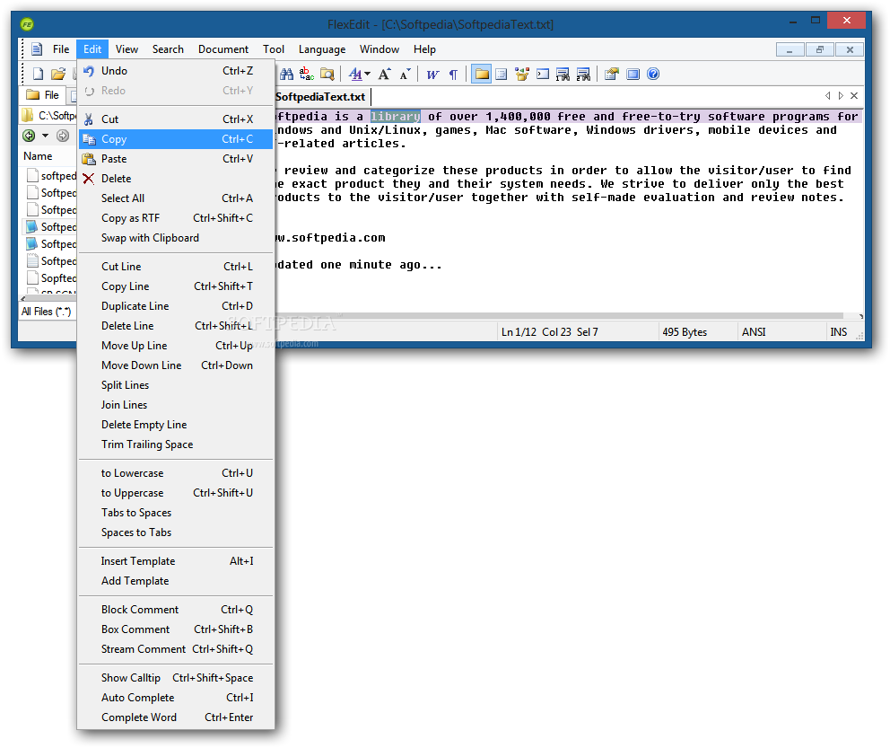The image size is (890, 748).
Task: Click Tabs to Spaces entry
Action: coord(176,513)
